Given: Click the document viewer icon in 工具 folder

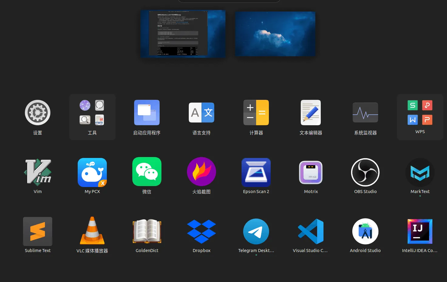Looking at the screenshot, I should coord(100,120).
